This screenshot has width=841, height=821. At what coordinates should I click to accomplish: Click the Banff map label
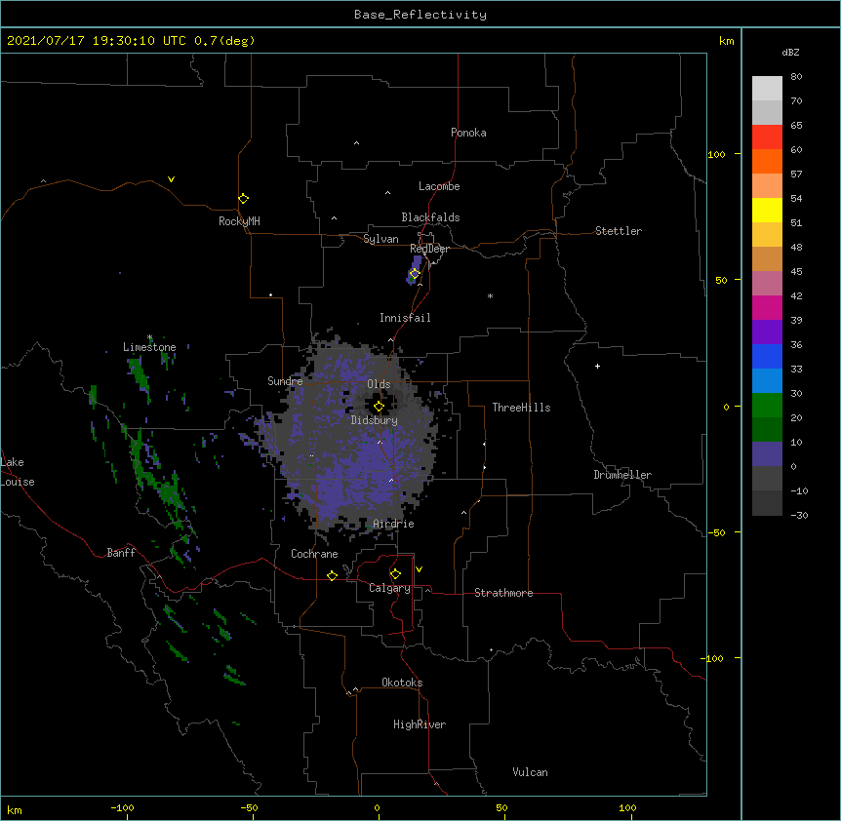click(121, 553)
